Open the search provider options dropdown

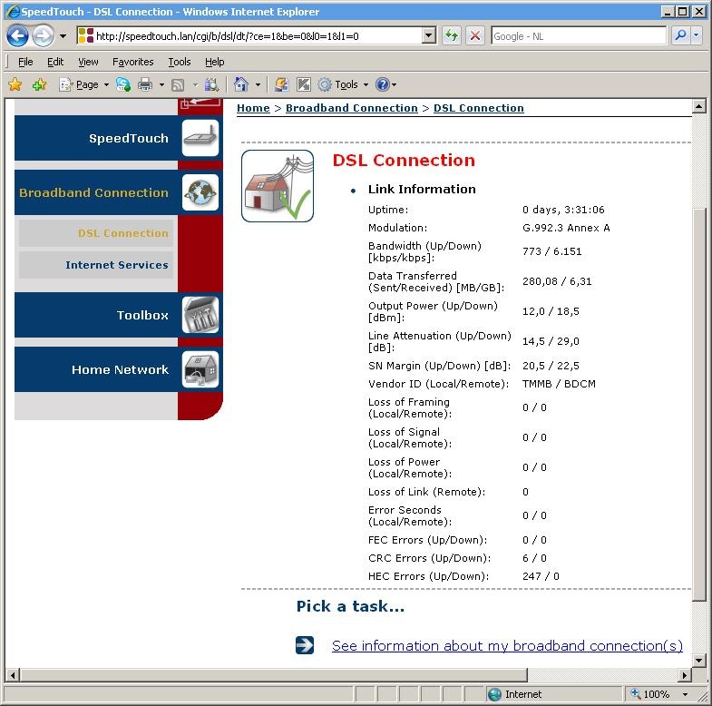[x=696, y=35]
